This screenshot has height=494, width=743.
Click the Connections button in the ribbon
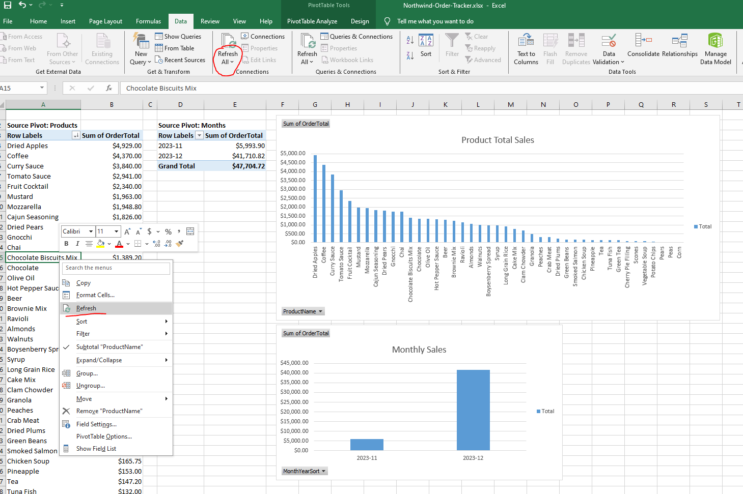[x=263, y=37]
